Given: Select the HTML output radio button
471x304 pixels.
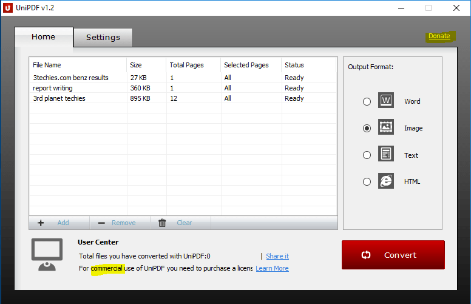Looking at the screenshot, I should [367, 182].
